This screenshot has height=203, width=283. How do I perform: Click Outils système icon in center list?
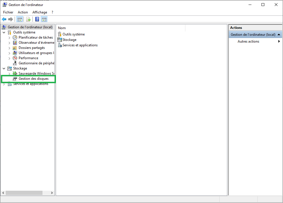click(x=60, y=34)
